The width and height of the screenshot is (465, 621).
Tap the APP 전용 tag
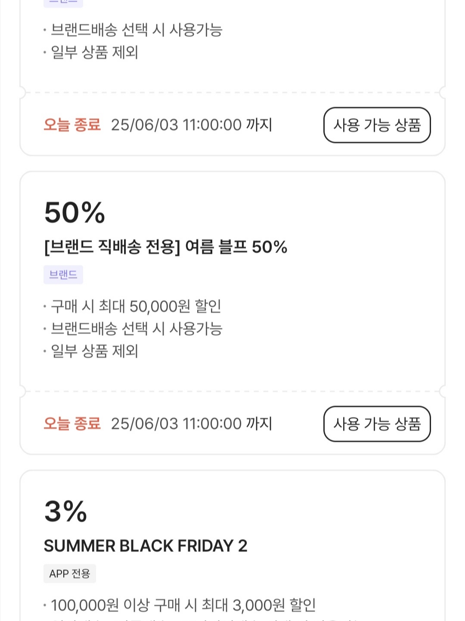tap(70, 574)
